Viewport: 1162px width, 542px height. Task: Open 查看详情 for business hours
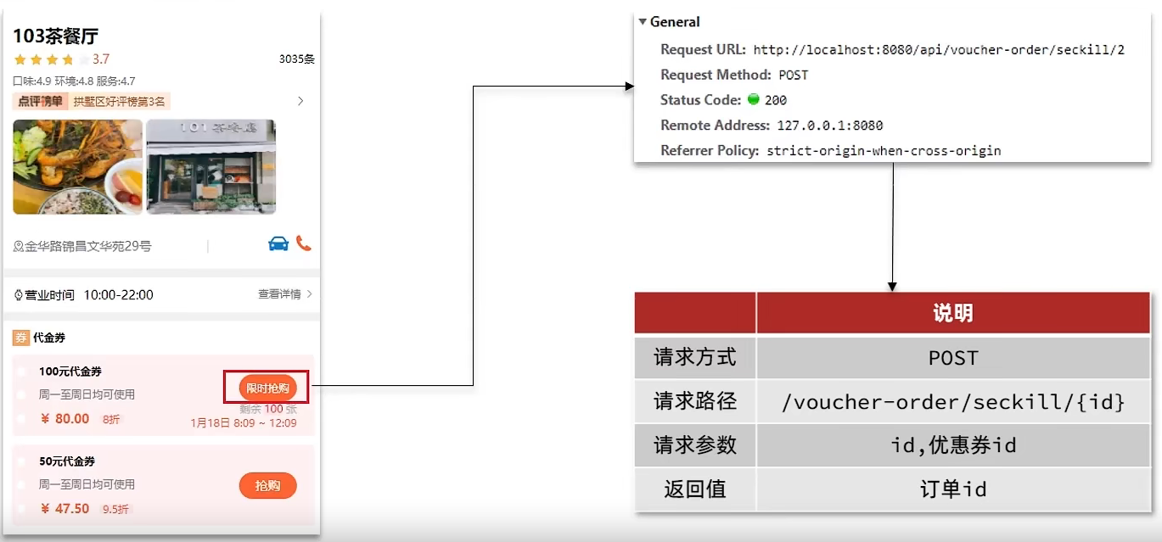(x=285, y=294)
